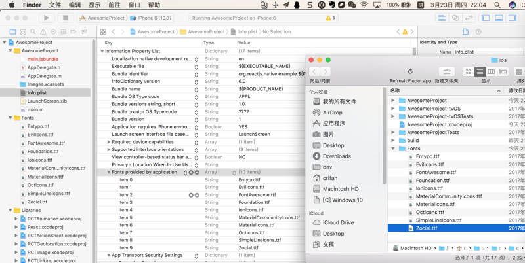Open key stepper for Bundle identifier row
525x263 pixels.
click(196, 74)
